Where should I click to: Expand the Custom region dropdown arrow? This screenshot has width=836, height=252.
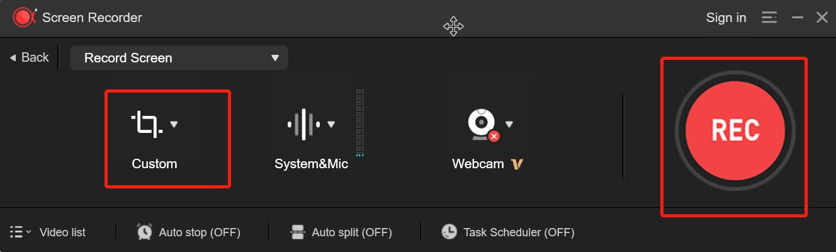[x=174, y=124]
